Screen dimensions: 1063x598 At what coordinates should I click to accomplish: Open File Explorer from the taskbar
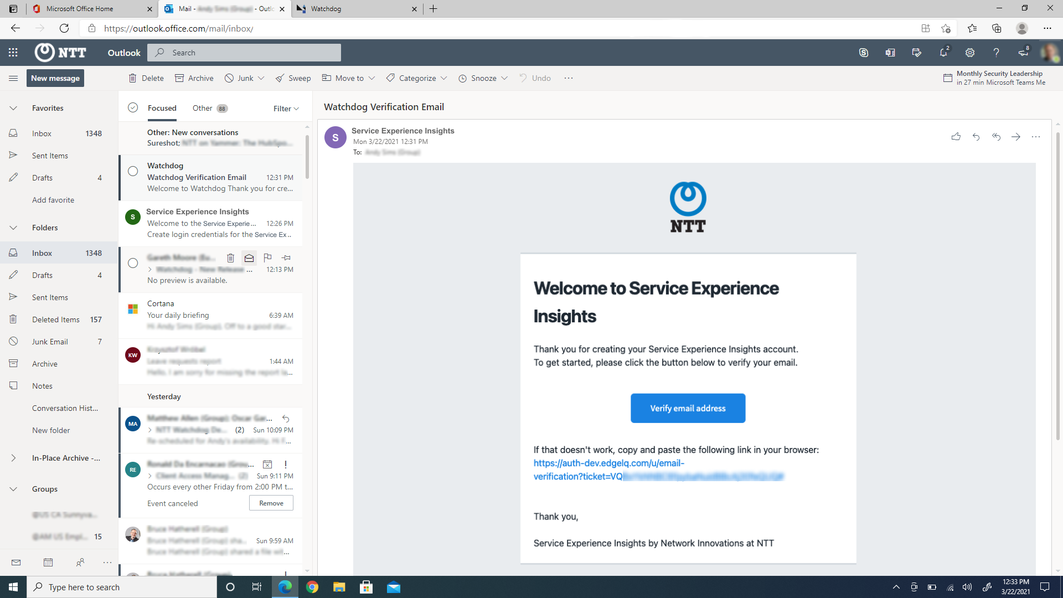pyautogui.click(x=339, y=587)
